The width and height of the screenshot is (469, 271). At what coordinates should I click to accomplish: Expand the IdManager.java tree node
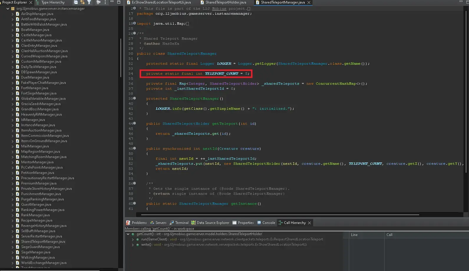pos(12,120)
